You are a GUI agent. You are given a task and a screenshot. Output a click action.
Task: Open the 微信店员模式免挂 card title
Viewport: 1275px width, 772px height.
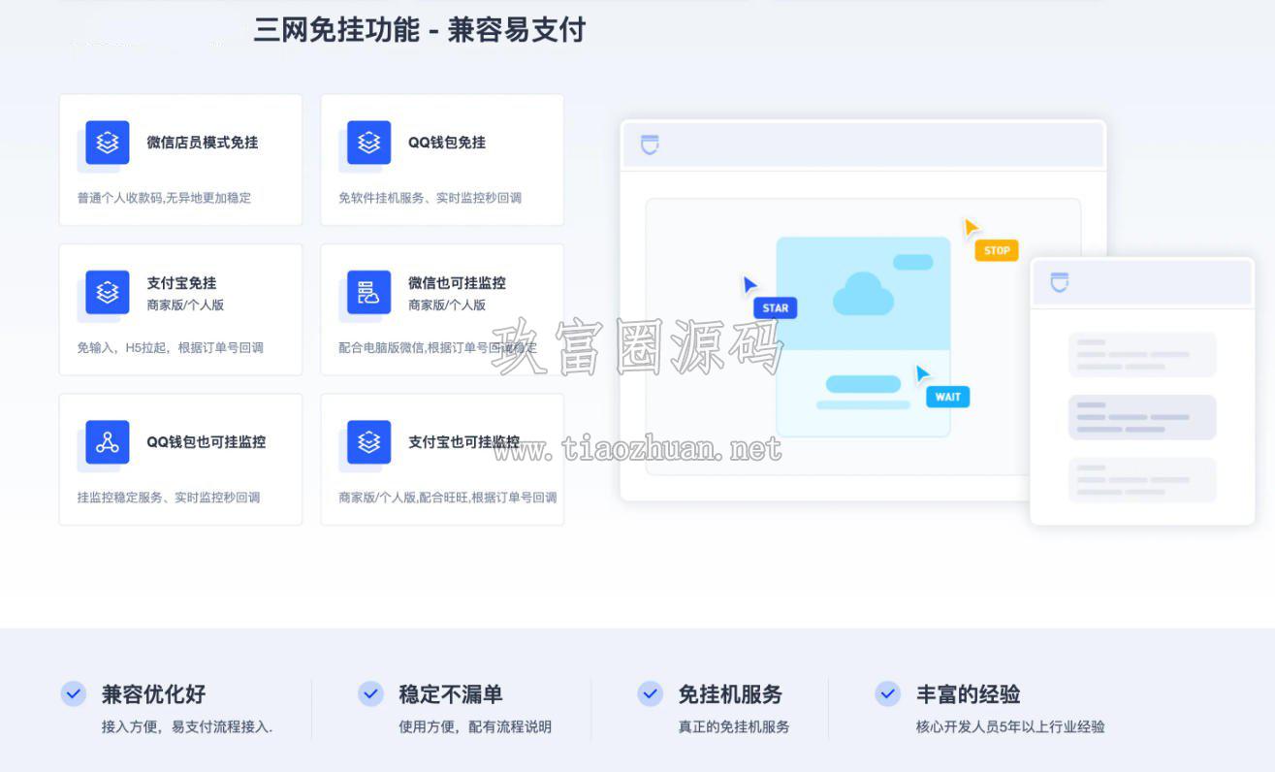pyautogui.click(x=203, y=143)
